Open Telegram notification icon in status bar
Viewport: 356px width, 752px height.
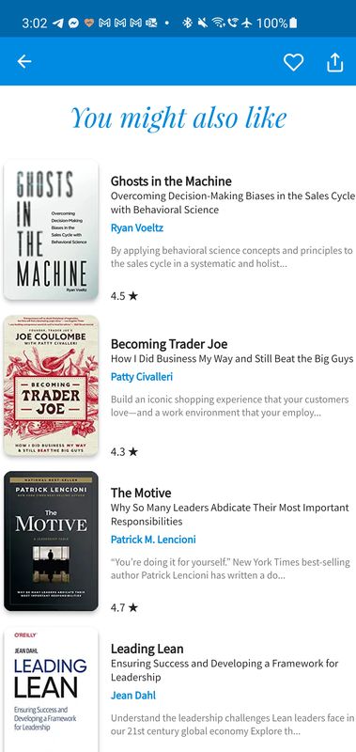[58, 23]
